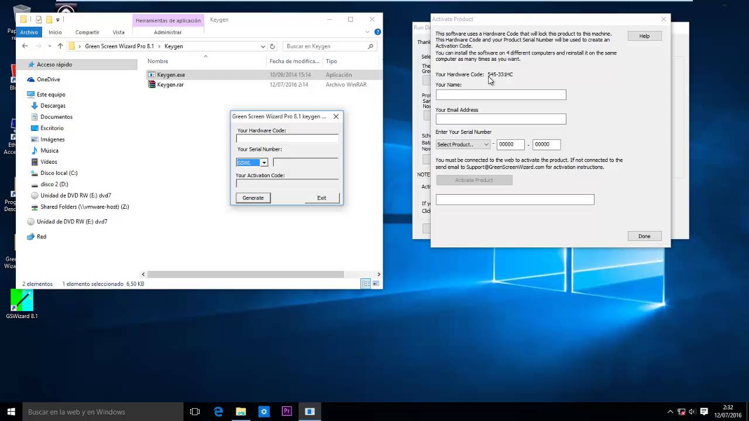
Task: Launch Microsoft Edge from taskbar
Action: pyautogui.click(x=218, y=412)
